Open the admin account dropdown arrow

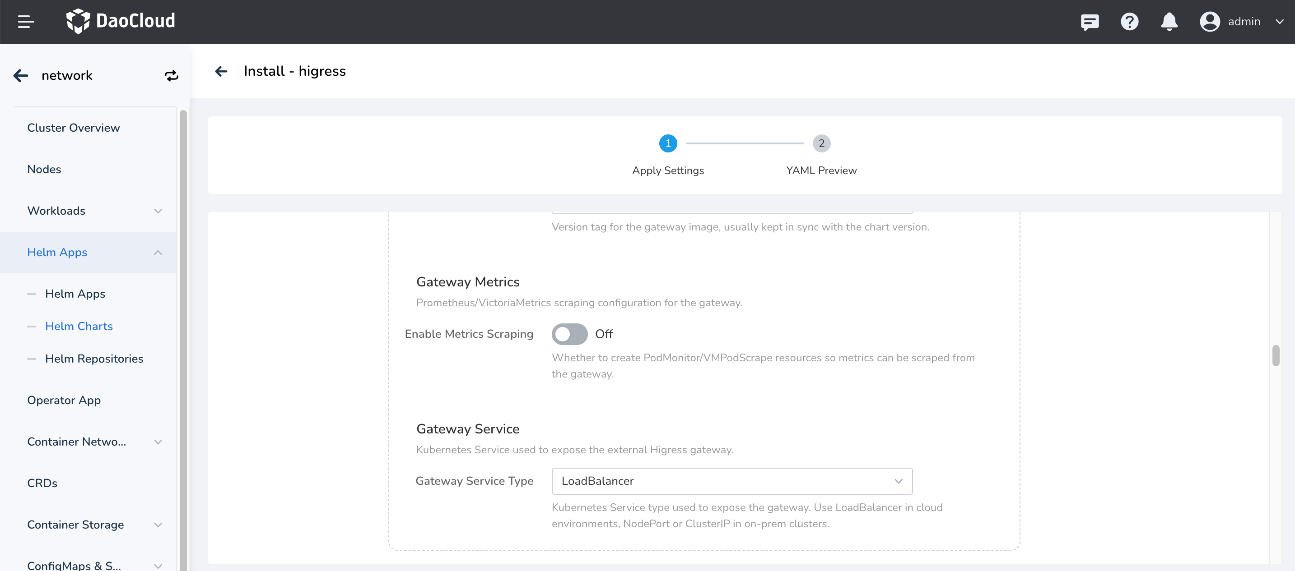coord(1279,22)
